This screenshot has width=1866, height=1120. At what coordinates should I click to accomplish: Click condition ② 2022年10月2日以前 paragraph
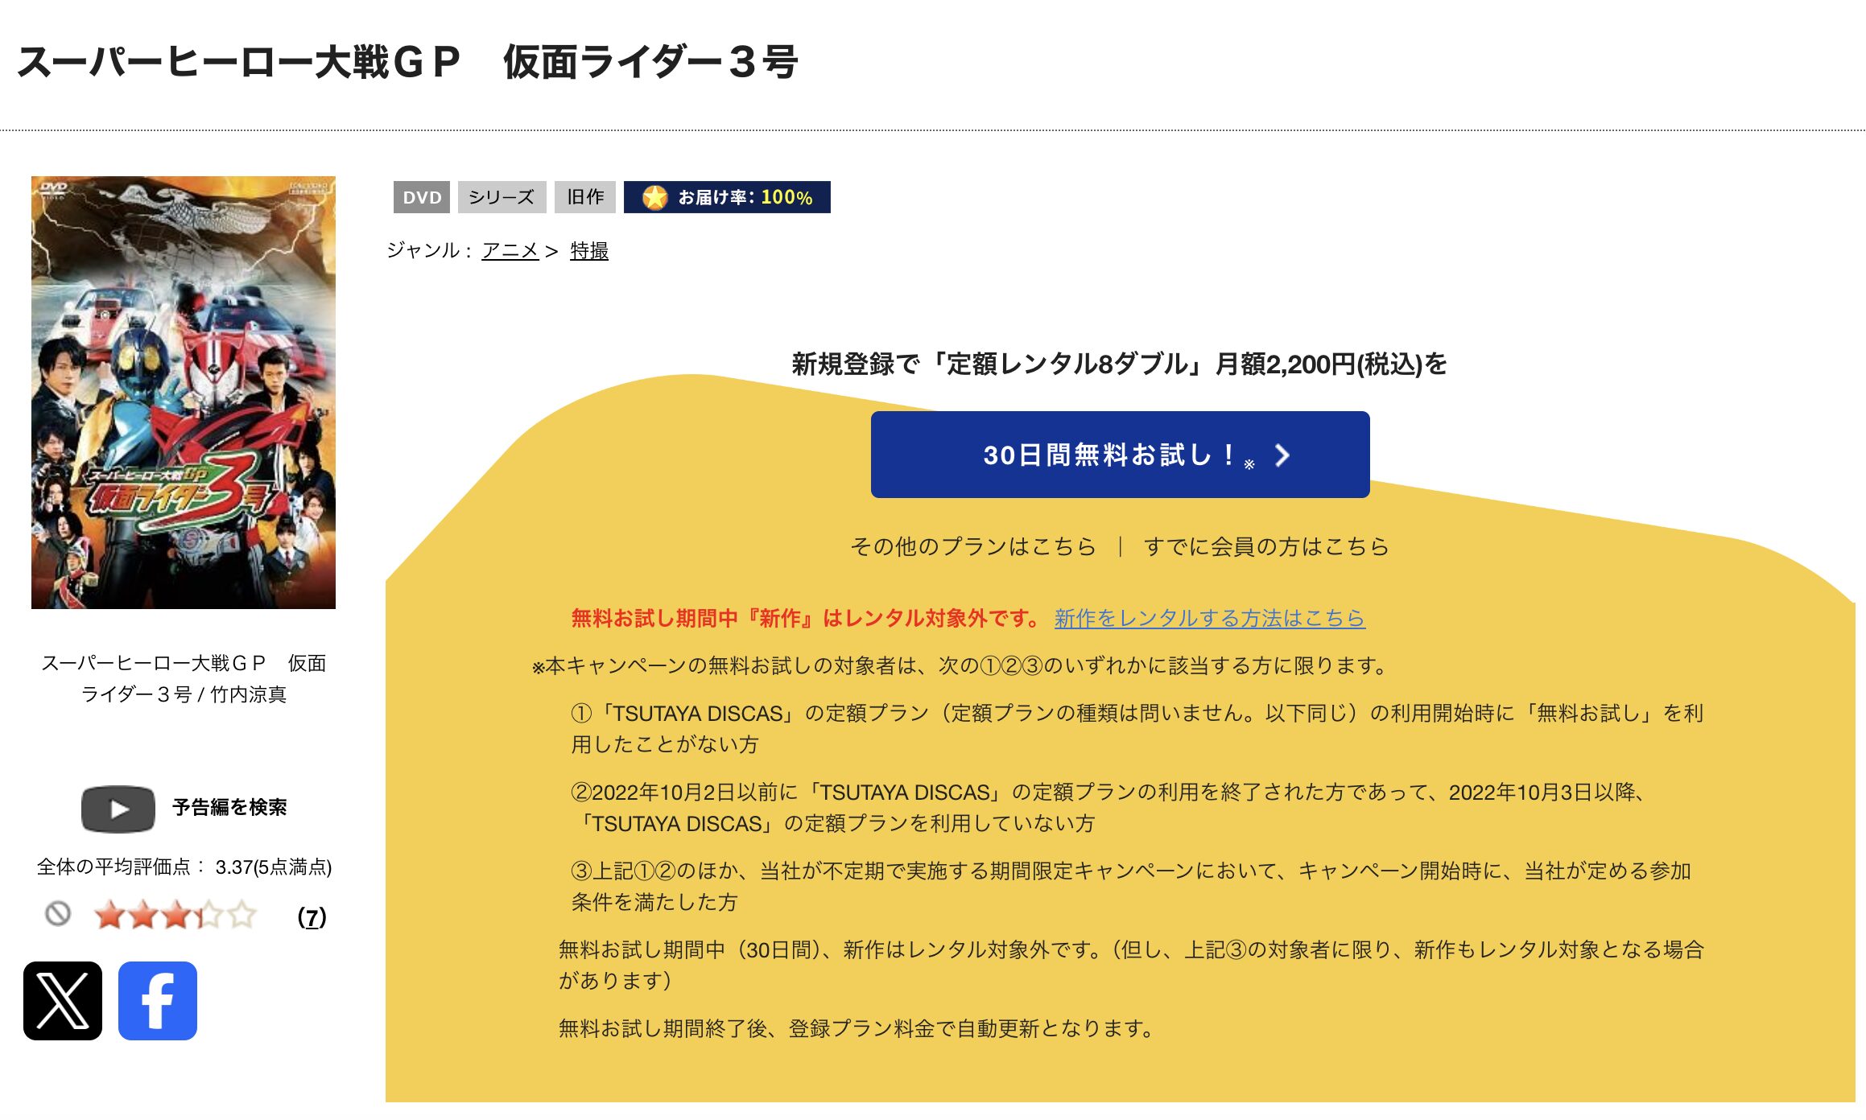(1107, 808)
